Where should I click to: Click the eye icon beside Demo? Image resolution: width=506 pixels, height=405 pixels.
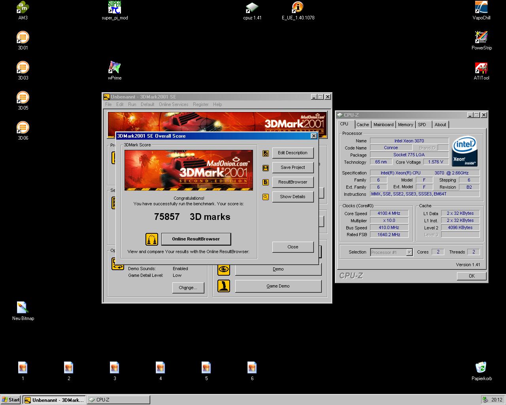click(x=224, y=269)
